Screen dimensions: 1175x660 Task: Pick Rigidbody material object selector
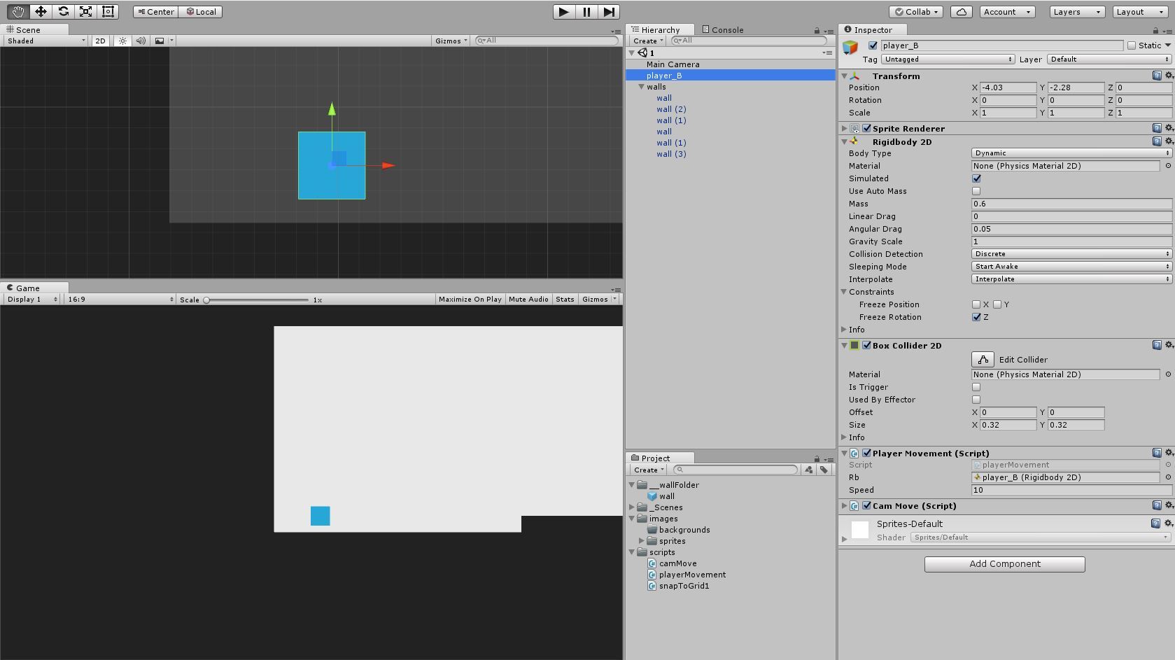click(1167, 166)
